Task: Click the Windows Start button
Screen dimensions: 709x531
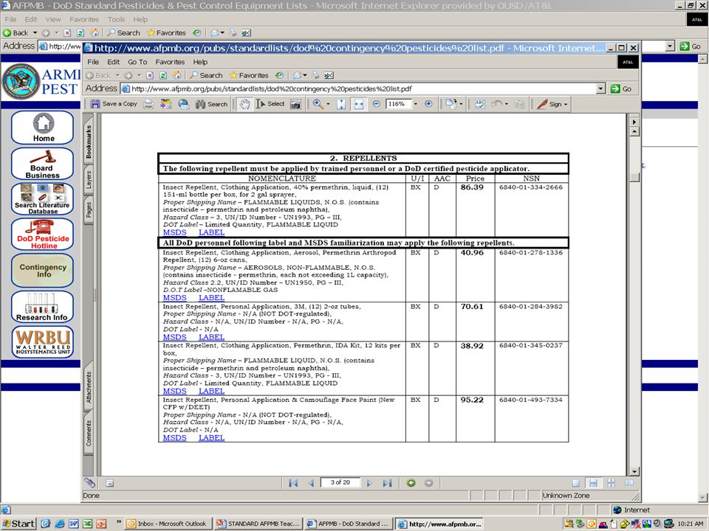Action: pyautogui.click(x=18, y=524)
